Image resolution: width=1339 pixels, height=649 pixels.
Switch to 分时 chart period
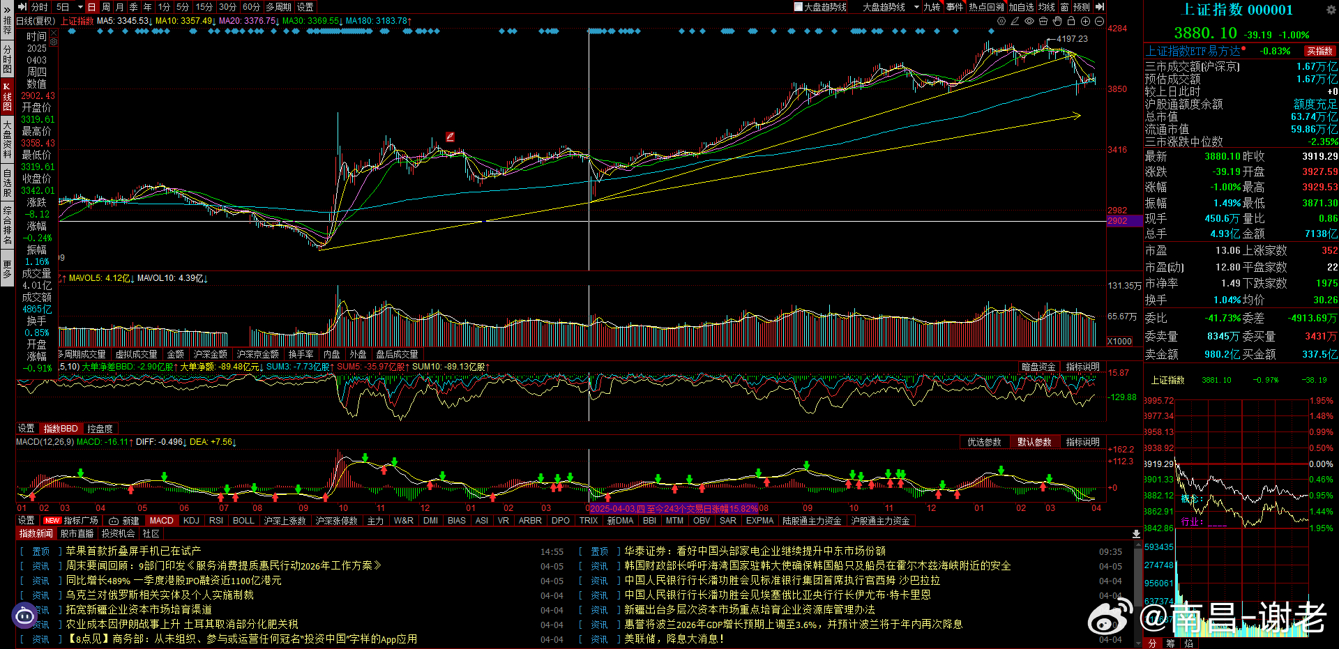tap(40, 7)
